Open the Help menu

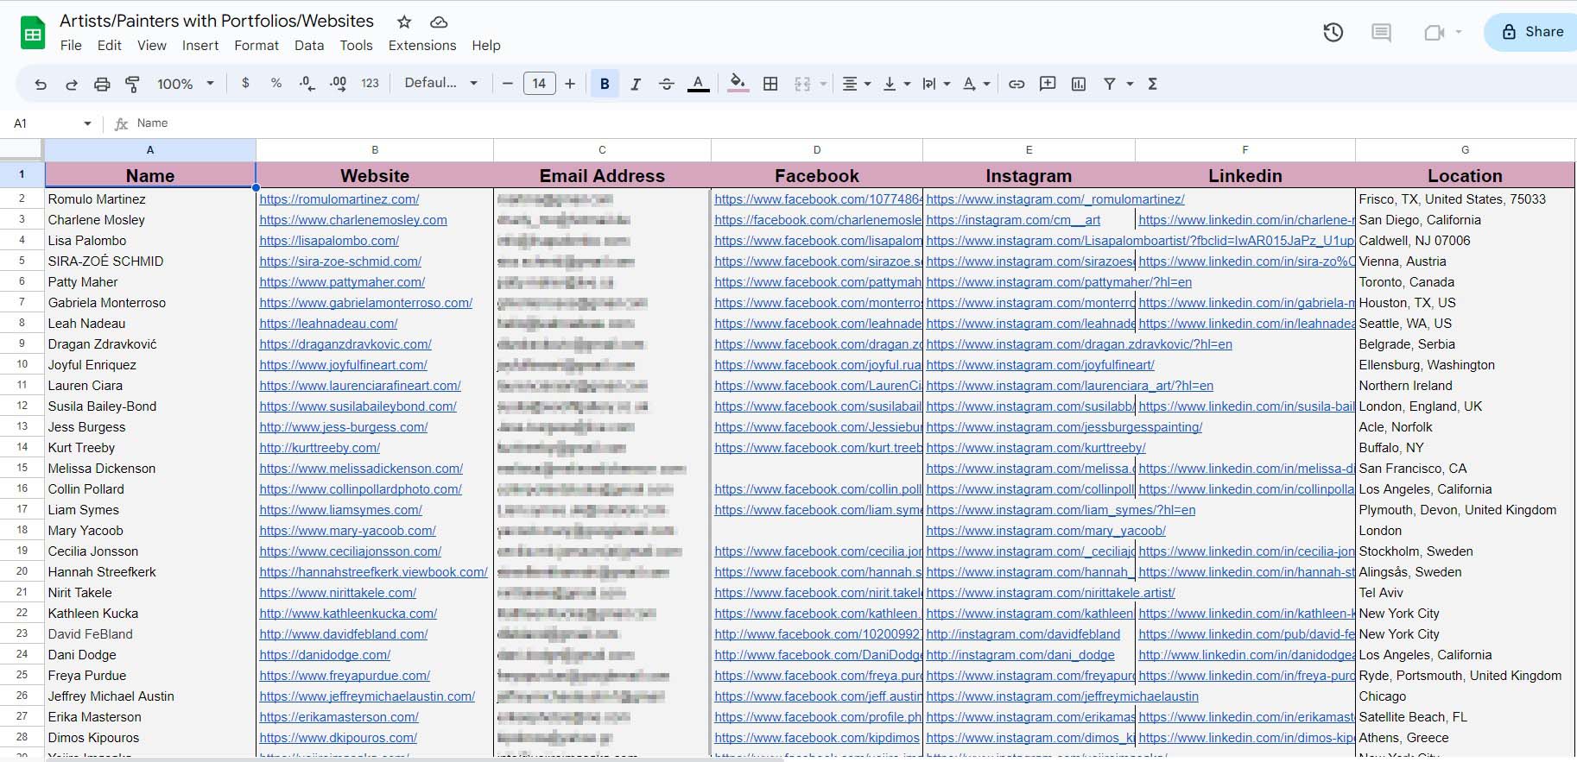[x=486, y=45]
